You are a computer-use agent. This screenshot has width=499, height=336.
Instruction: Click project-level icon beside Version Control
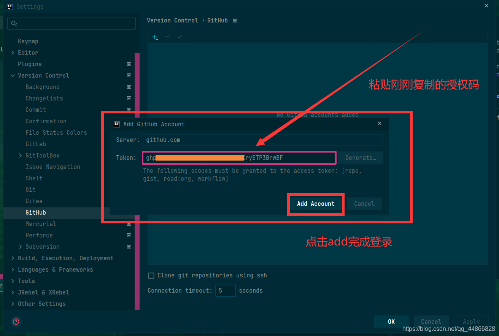coord(129,75)
